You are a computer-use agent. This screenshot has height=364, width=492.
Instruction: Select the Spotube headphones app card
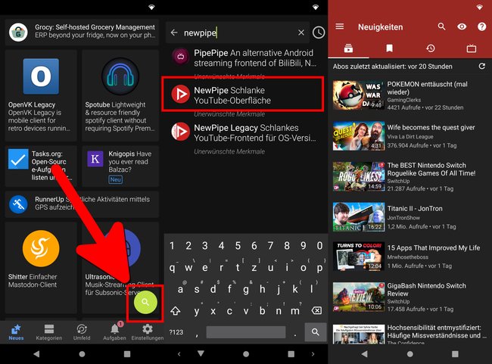(x=120, y=95)
